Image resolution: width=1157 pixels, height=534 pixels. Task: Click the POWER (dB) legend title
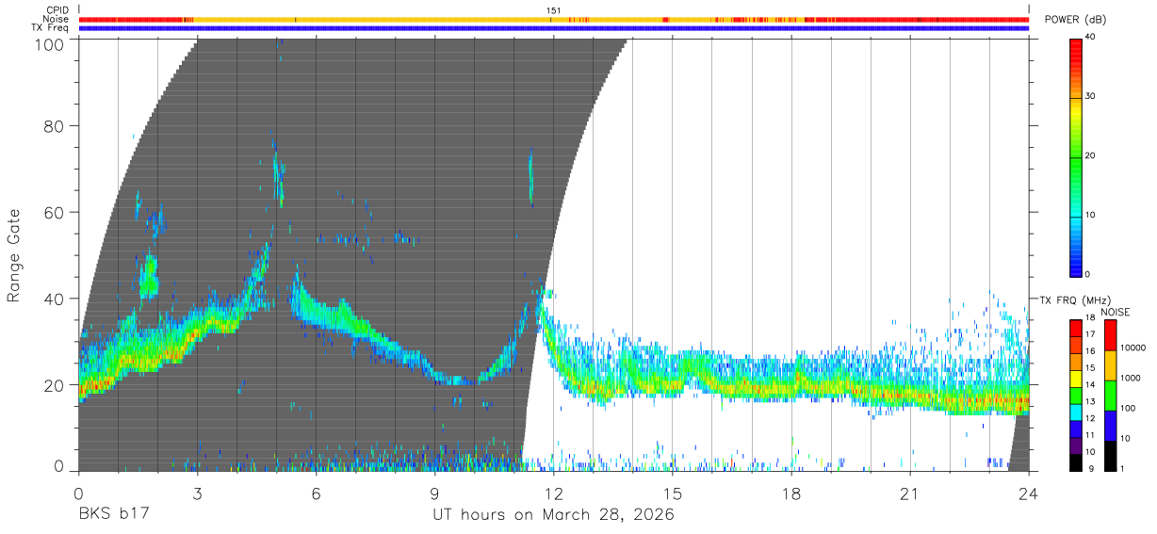click(1076, 20)
